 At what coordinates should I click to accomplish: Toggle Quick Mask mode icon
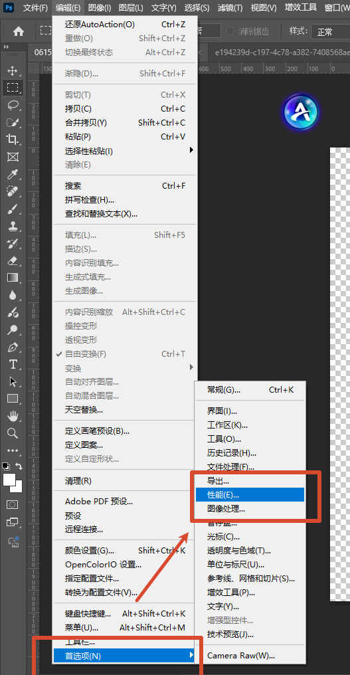click(x=13, y=504)
